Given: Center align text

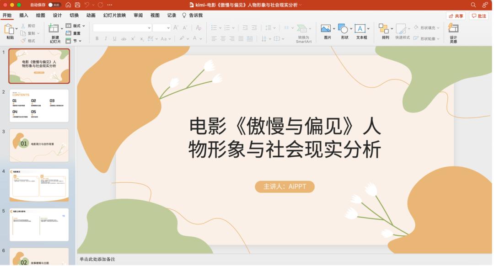Looking at the screenshot, I should tap(223, 39).
